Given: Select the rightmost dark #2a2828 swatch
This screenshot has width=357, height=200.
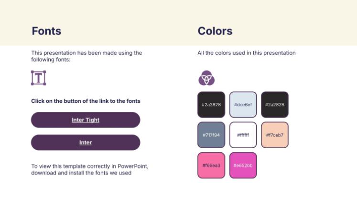Looking at the screenshot, I should click(x=275, y=104).
